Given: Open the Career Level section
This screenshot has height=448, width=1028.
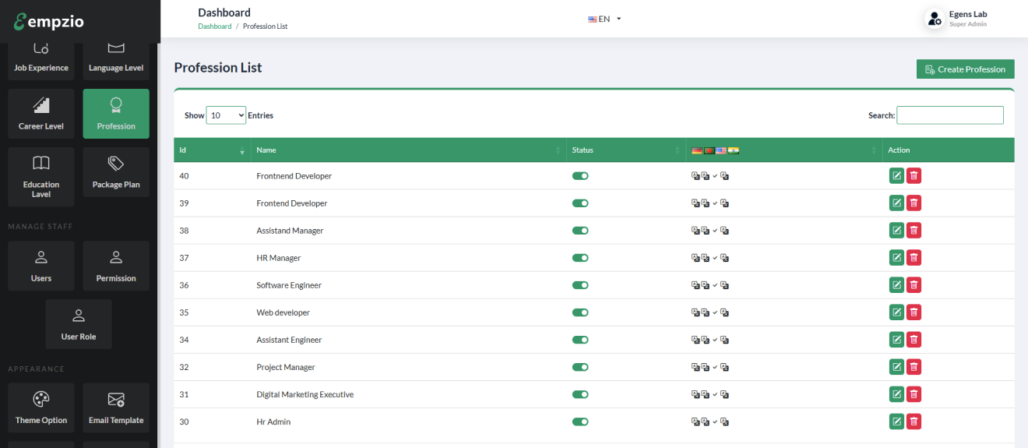Looking at the screenshot, I should (x=41, y=114).
